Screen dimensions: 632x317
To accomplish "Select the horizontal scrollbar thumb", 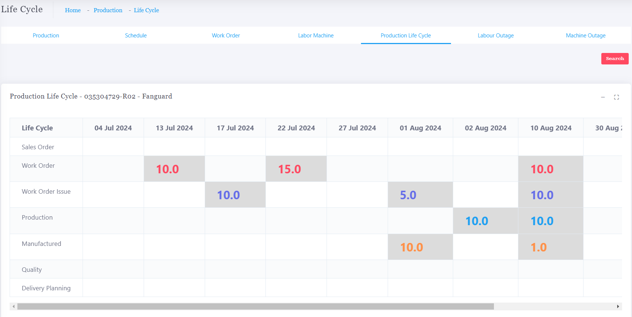I will [255, 307].
